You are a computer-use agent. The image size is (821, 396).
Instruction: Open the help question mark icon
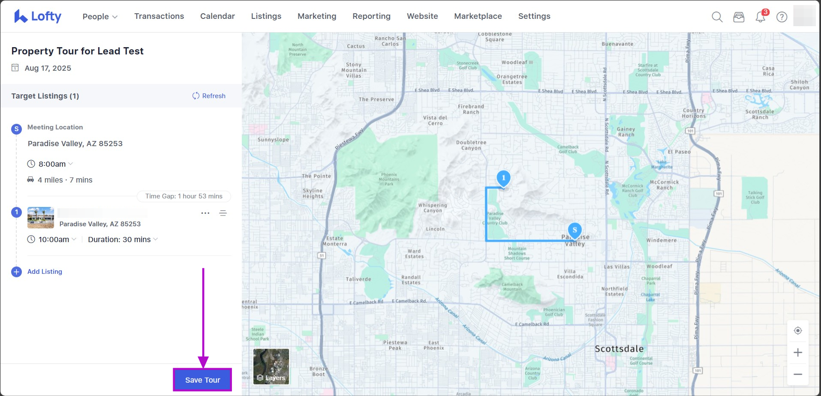tap(782, 17)
